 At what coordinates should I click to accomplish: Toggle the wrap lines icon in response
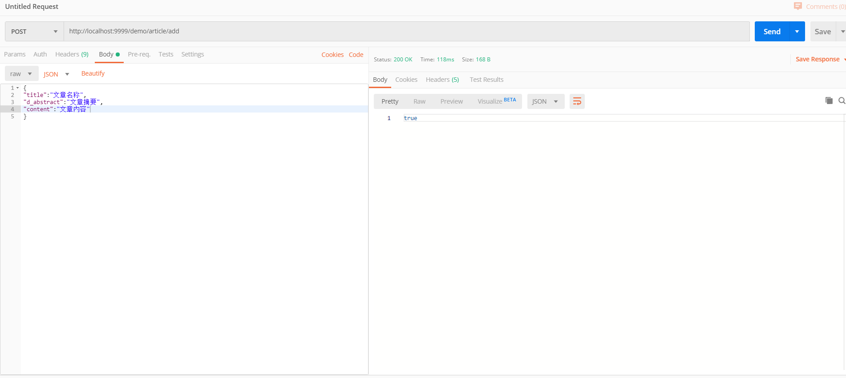pyautogui.click(x=577, y=101)
